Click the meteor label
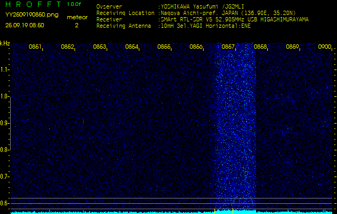 77,18
